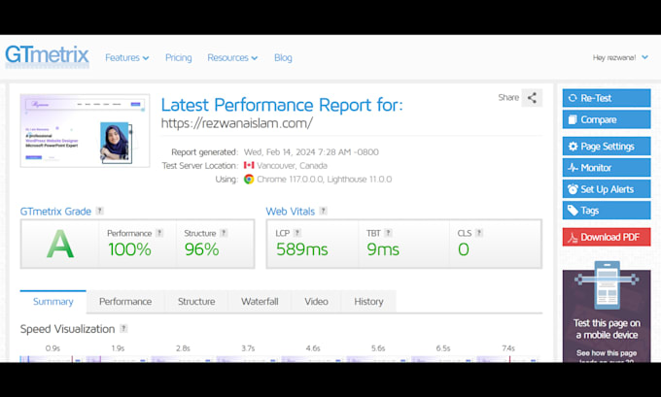Click the Chrome 117.0.0.0 Lighthouse text
The image size is (661, 397).
[x=324, y=180]
